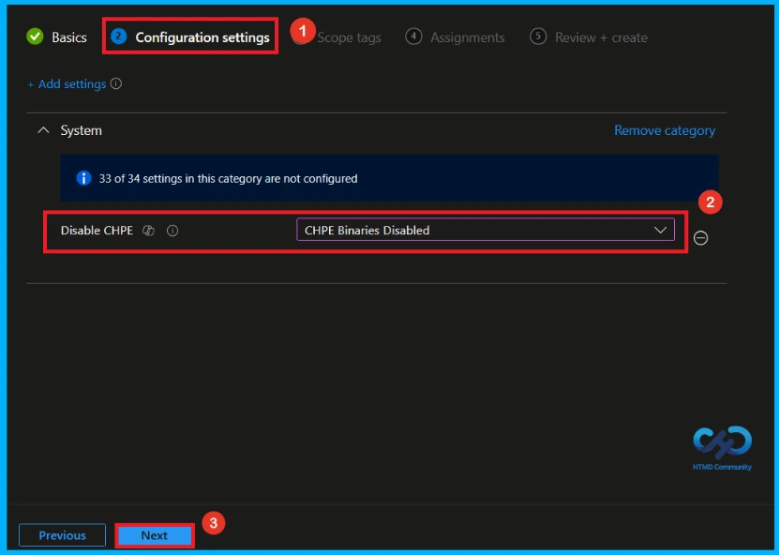Click the blue info icon in the banner
779x555 pixels.
click(83, 178)
